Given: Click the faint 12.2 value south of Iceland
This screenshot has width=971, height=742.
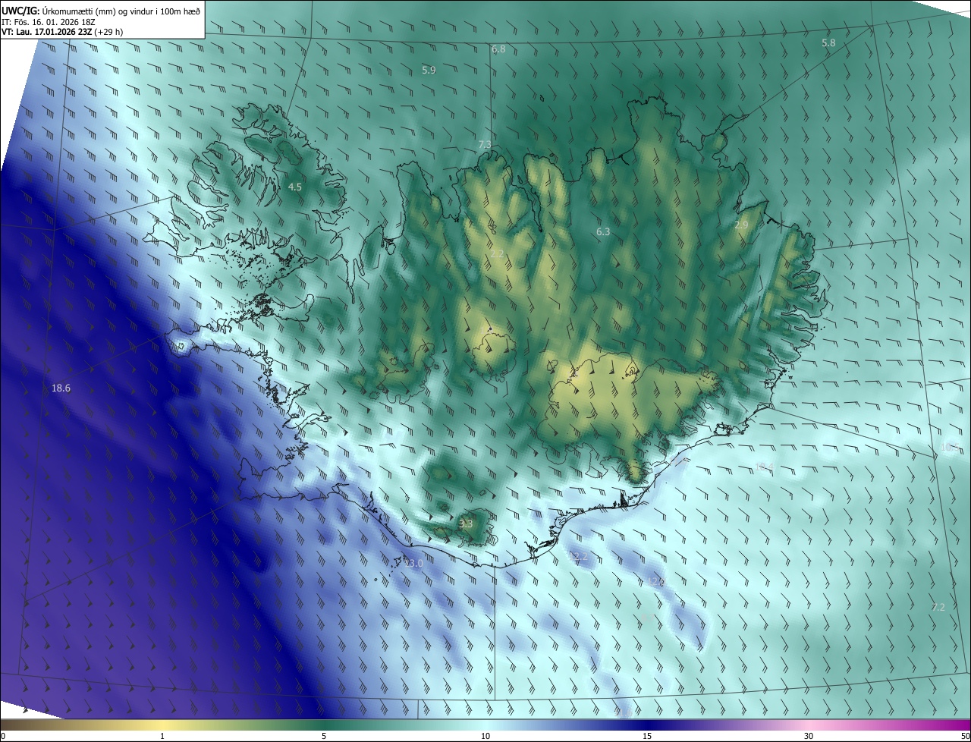Looking at the screenshot, I should point(578,557).
